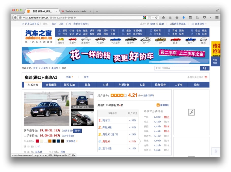Click the fullscreen arrows icon at window corner
This screenshot has height=172, width=231.
click(217, 10)
